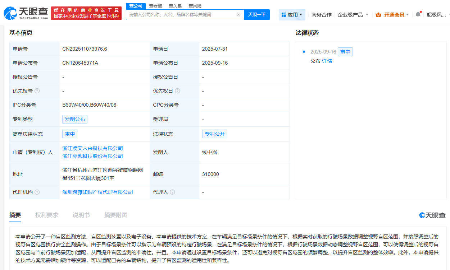Click the abstract paragraph starting 本申请公开了

click(x=227, y=248)
